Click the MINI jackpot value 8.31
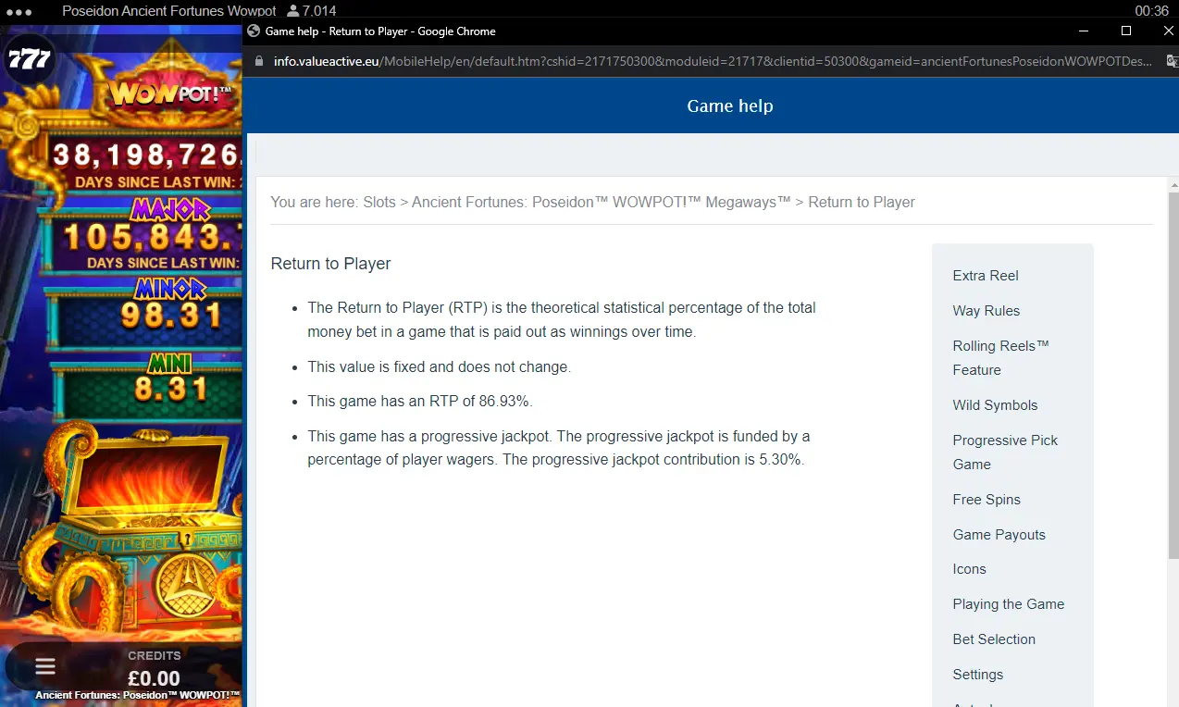The height and width of the screenshot is (707, 1179). point(172,389)
